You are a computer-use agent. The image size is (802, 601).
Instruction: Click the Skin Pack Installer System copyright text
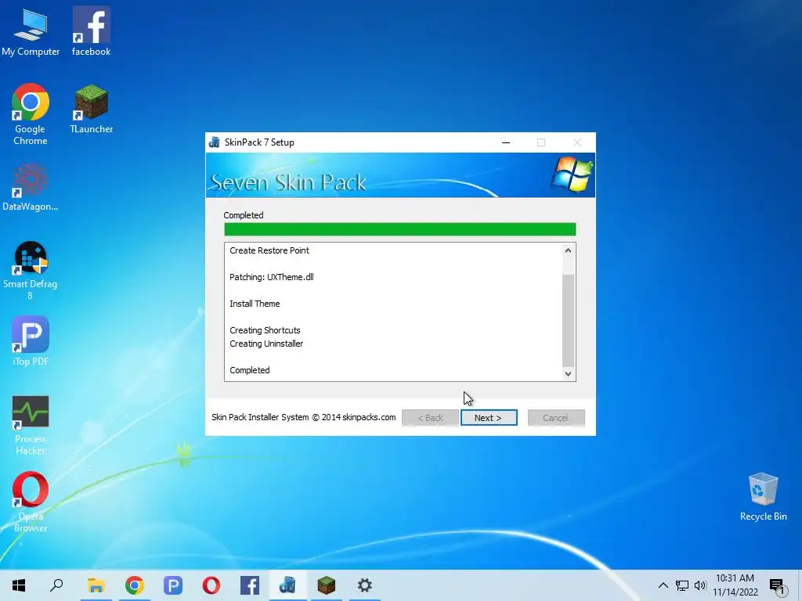[x=303, y=417]
